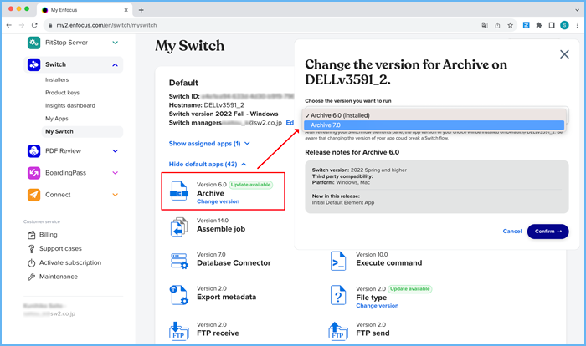This screenshot has width=586, height=346.
Task: Cancel the version change
Action: click(512, 231)
